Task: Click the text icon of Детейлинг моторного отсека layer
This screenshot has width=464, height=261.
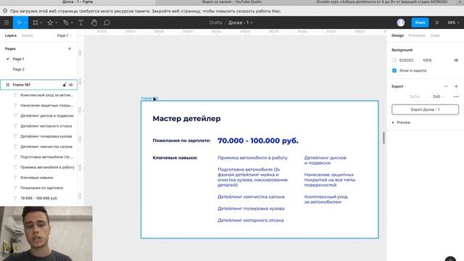Action: point(15,126)
